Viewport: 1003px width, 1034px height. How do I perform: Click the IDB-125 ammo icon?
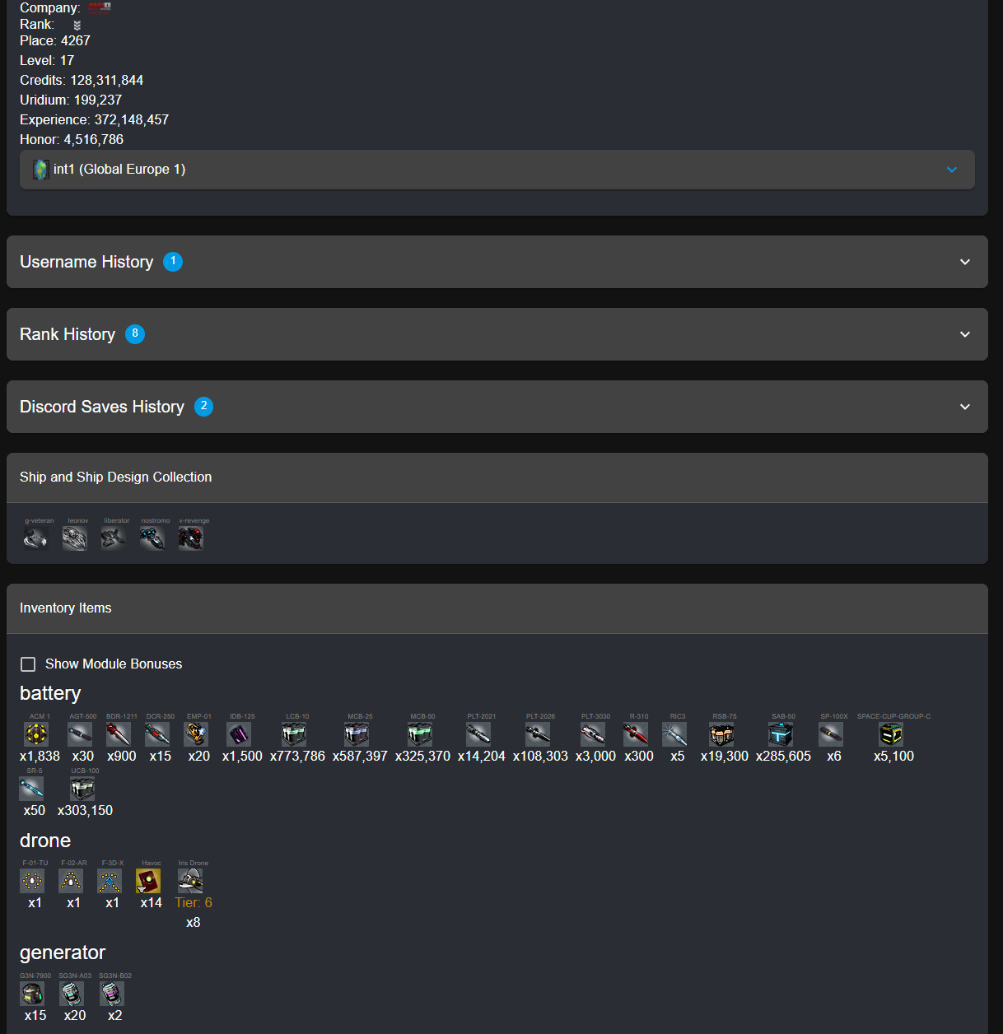(x=239, y=734)
